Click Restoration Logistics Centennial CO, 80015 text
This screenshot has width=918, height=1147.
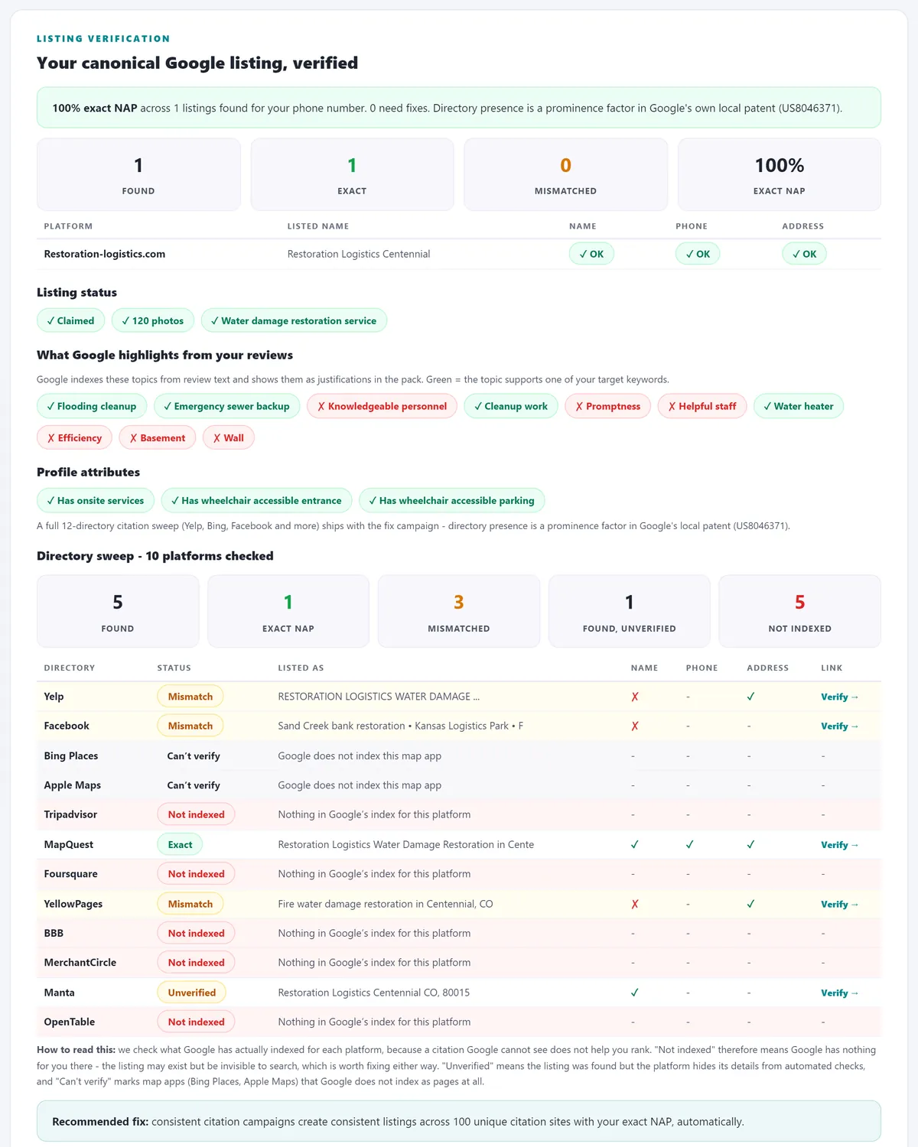[374, 993]
